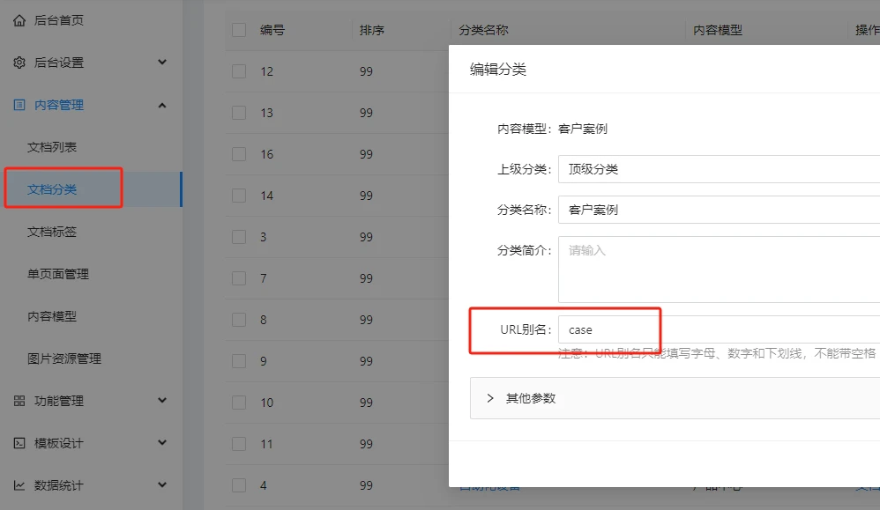The width and height of the screenshot is (880, 510).
Task: Click the template icon beside 模板设计
Action: [x=19, y=443]
